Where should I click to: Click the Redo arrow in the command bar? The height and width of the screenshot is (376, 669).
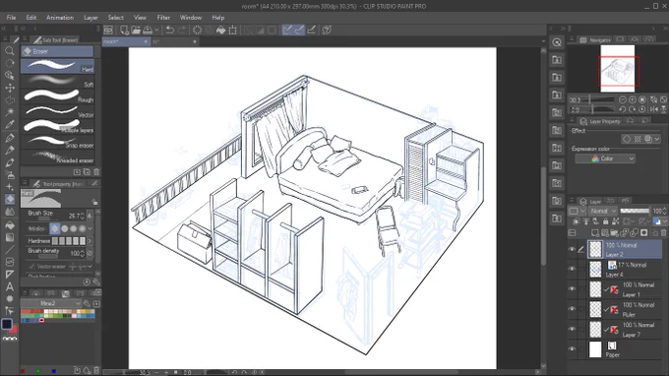pos(182,30)
